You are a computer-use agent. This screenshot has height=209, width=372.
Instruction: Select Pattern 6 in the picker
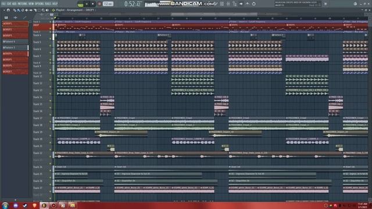(x=16, y=41)
